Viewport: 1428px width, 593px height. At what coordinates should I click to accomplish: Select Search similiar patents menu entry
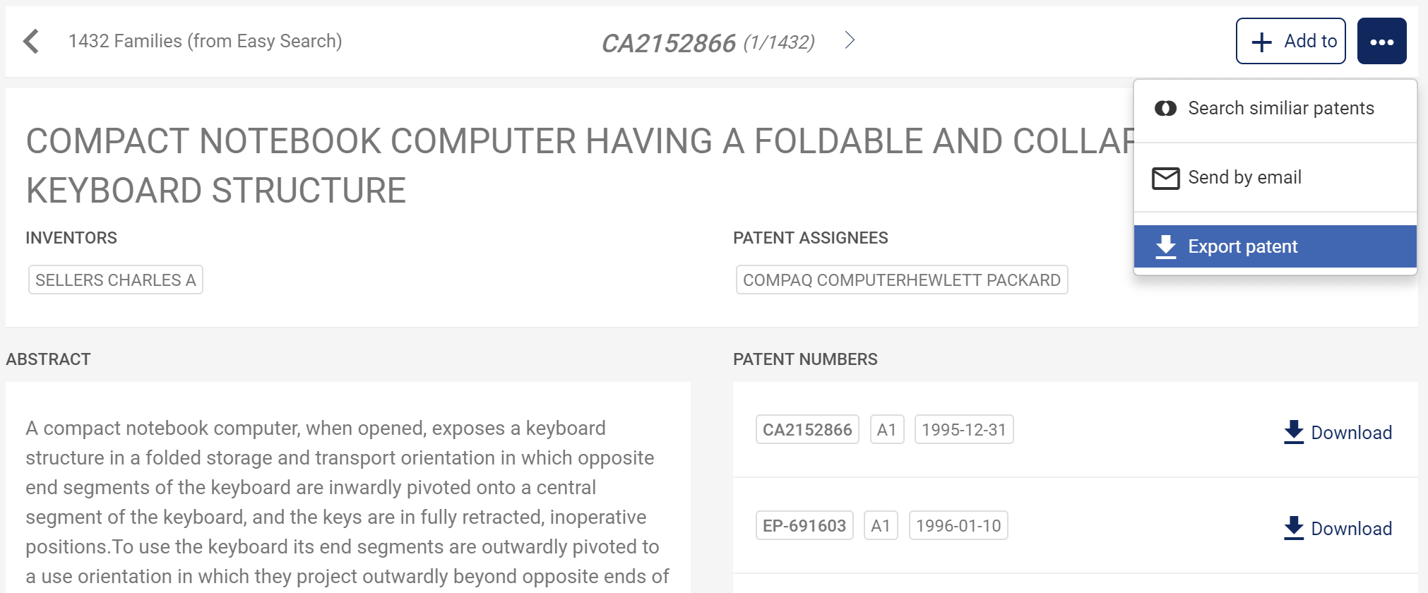[x=1280, y=108]
